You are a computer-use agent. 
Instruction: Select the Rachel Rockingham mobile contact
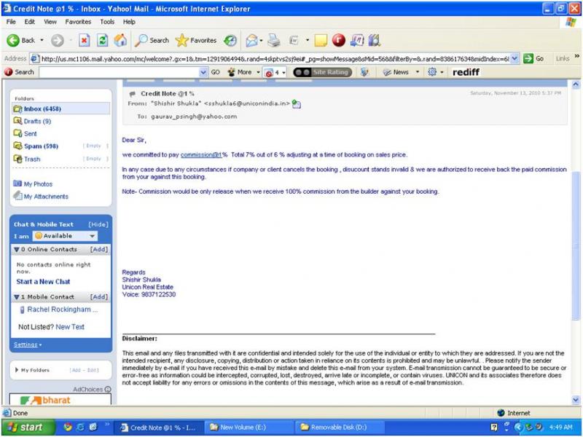[59, 310]
